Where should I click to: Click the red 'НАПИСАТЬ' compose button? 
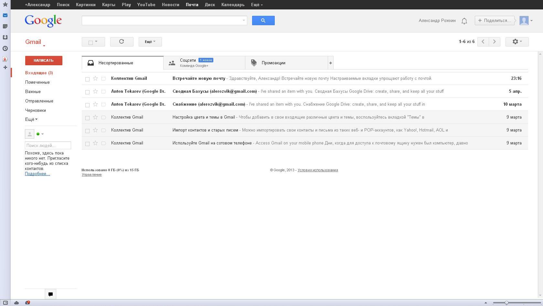(x=44, y=60)
